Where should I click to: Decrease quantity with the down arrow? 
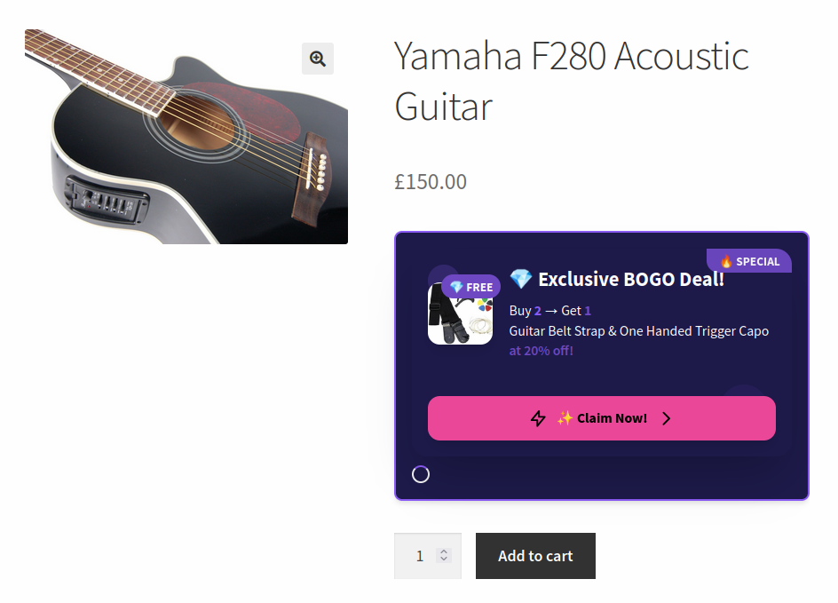[445, 560]
